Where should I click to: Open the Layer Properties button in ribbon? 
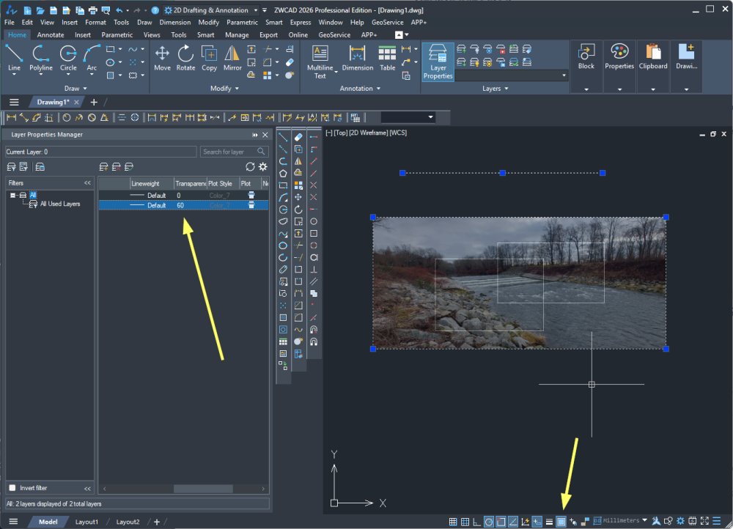438,62
